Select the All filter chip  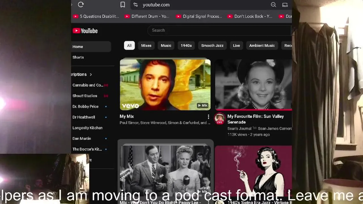[129, 46]
